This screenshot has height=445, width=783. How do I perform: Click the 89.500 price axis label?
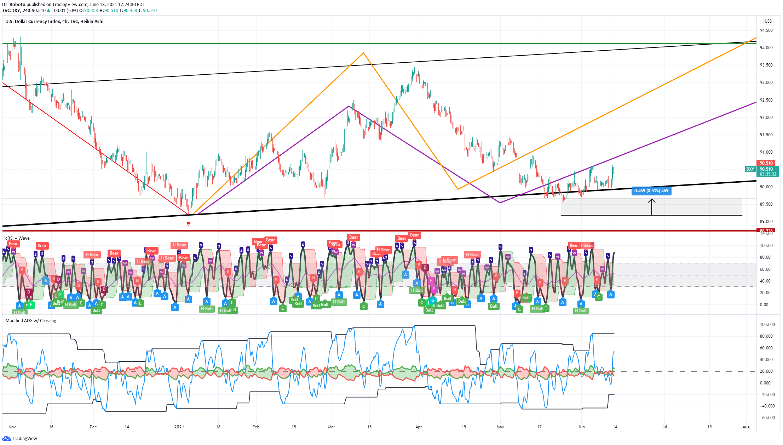click(766, 204)
